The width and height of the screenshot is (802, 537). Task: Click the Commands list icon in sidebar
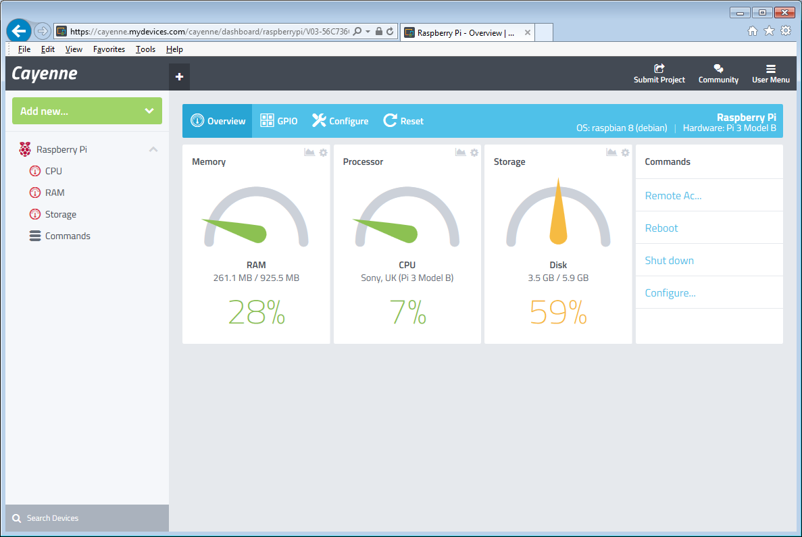(x=34, y=236)
